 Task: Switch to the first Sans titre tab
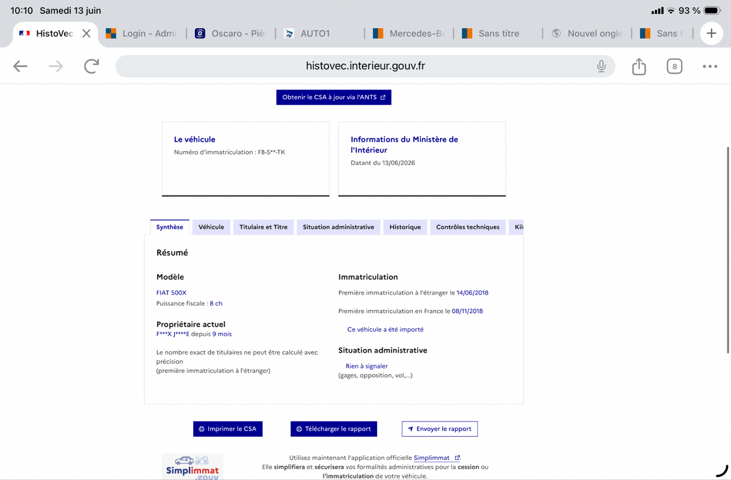[x=498, y=34]
